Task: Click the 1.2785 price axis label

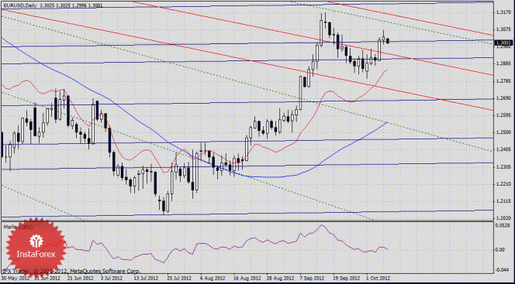Action: pos(503,81)
